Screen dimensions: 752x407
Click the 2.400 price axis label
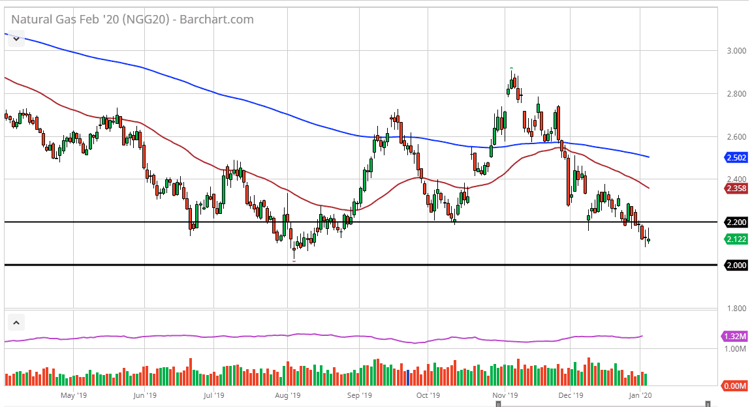coord(736,179)
